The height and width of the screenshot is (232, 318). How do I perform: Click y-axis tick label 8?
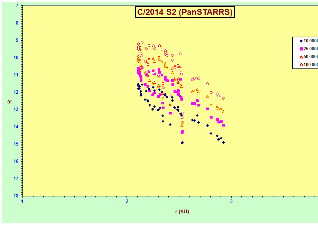click(x=17, y=23)
